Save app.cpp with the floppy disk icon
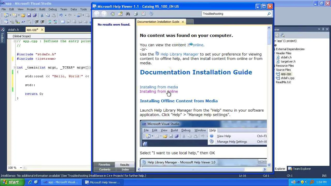The image size is (331, 186). [x=29, y=16]
